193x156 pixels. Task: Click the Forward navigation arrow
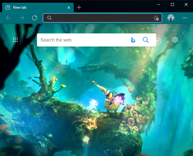(x=21, y=18)
